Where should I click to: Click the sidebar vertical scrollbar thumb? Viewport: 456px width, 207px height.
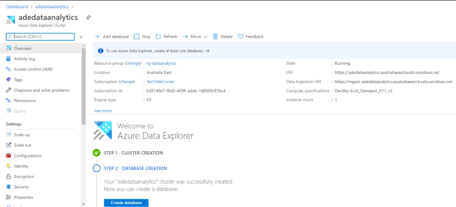click(x=83, y=86)
